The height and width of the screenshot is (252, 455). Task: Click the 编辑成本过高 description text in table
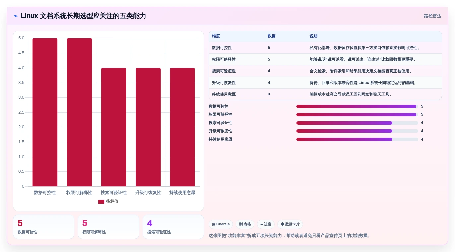tap(352, 94)
